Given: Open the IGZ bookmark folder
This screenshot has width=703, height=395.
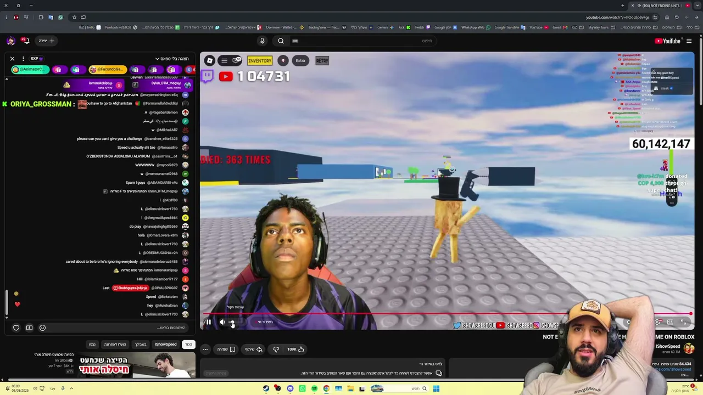Looking at the screenshot, I should 576,27.
